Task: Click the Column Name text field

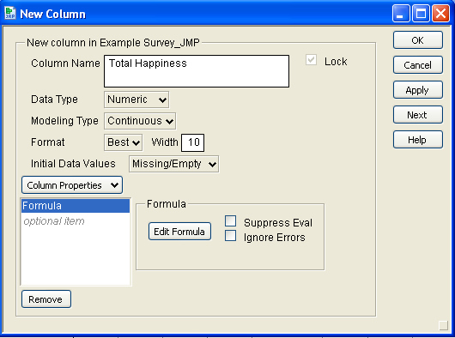Action: 197,71
